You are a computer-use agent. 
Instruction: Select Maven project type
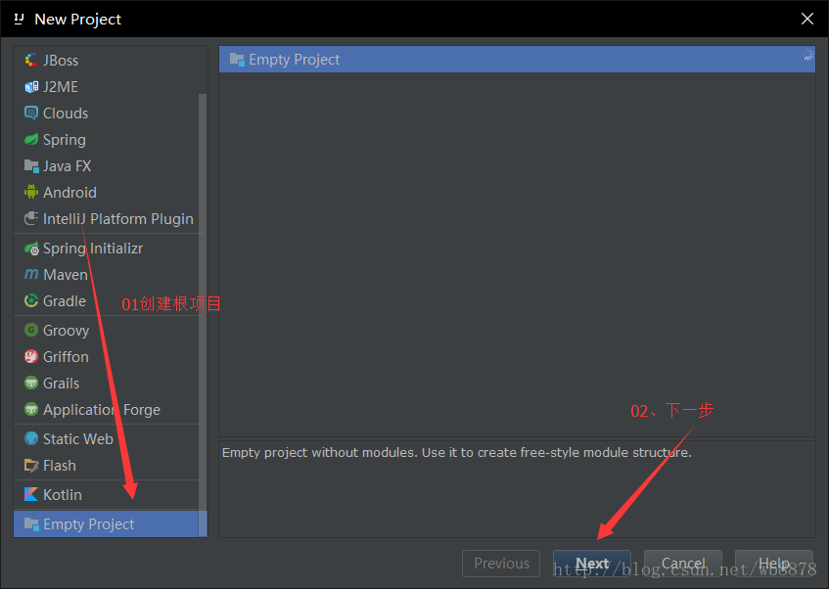coord(107,274)
